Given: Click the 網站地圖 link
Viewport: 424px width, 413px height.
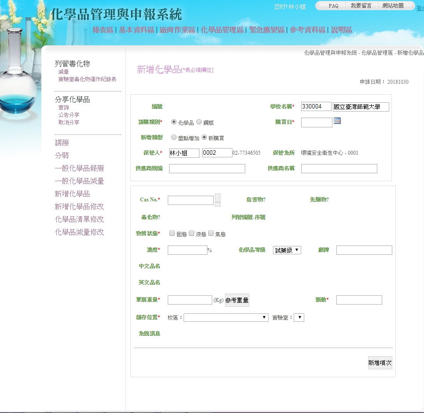Looking at the screenshot, I should pyautogui.click(x=393, y=6).
